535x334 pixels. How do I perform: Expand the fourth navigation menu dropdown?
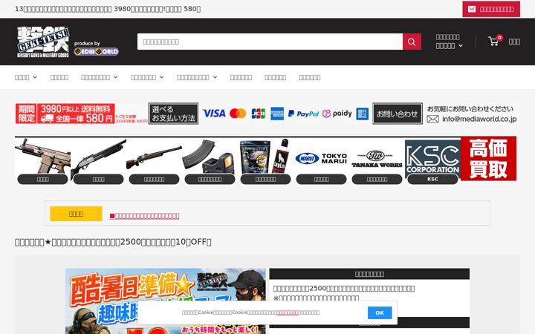[x=147, y=77]
